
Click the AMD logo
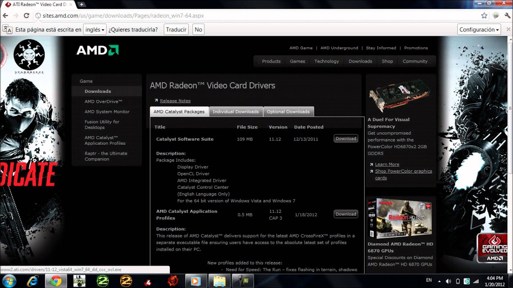click(97, 50)
